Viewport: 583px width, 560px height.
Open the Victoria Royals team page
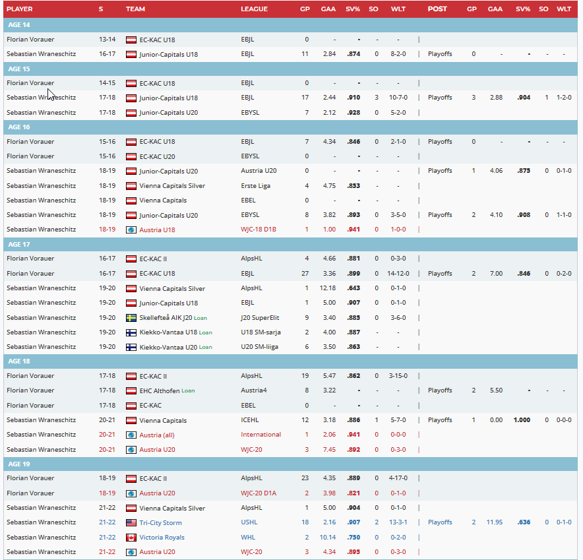pyautogui.click(x=162, y=538)
